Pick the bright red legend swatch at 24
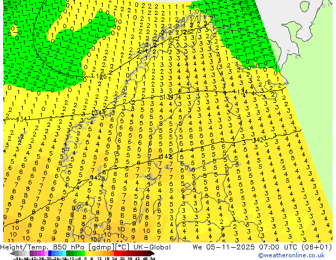 click(116, 254)
